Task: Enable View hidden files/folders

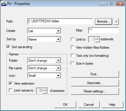Action: click(72, 48)
